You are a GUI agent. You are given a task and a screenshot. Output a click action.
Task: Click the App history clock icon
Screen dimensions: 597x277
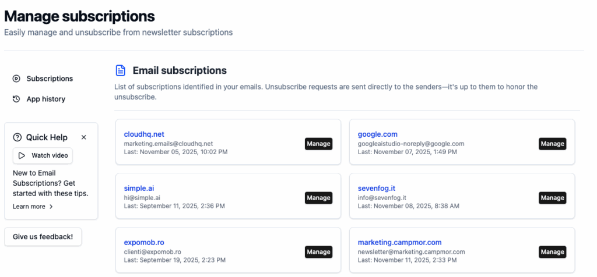click(16, 99)
